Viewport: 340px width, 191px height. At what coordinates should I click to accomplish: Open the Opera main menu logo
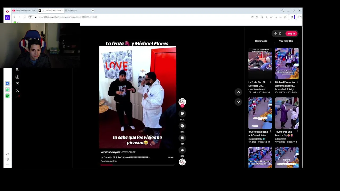pos(7,11)
